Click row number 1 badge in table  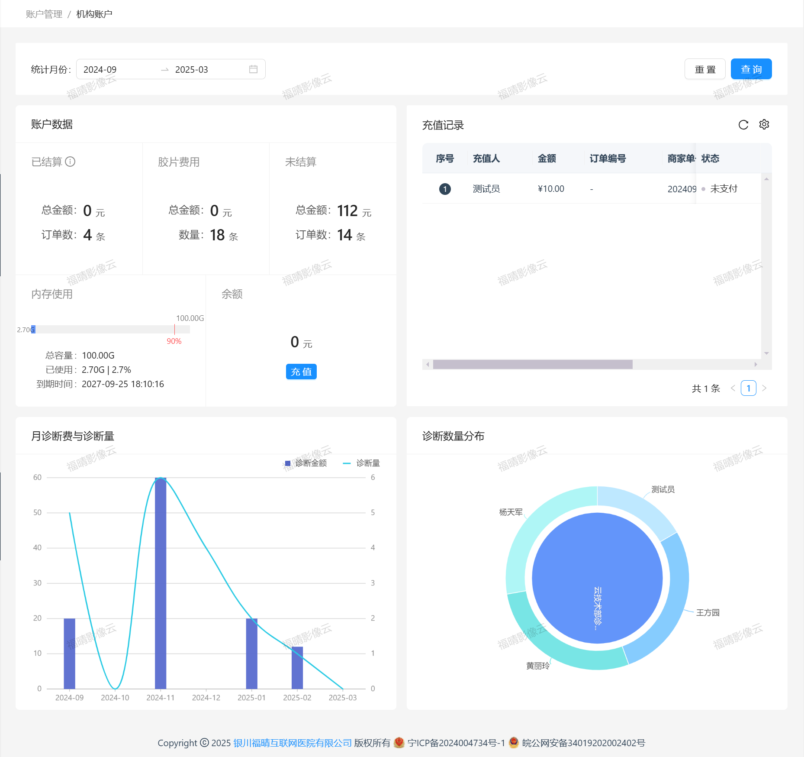click(445, 189)
